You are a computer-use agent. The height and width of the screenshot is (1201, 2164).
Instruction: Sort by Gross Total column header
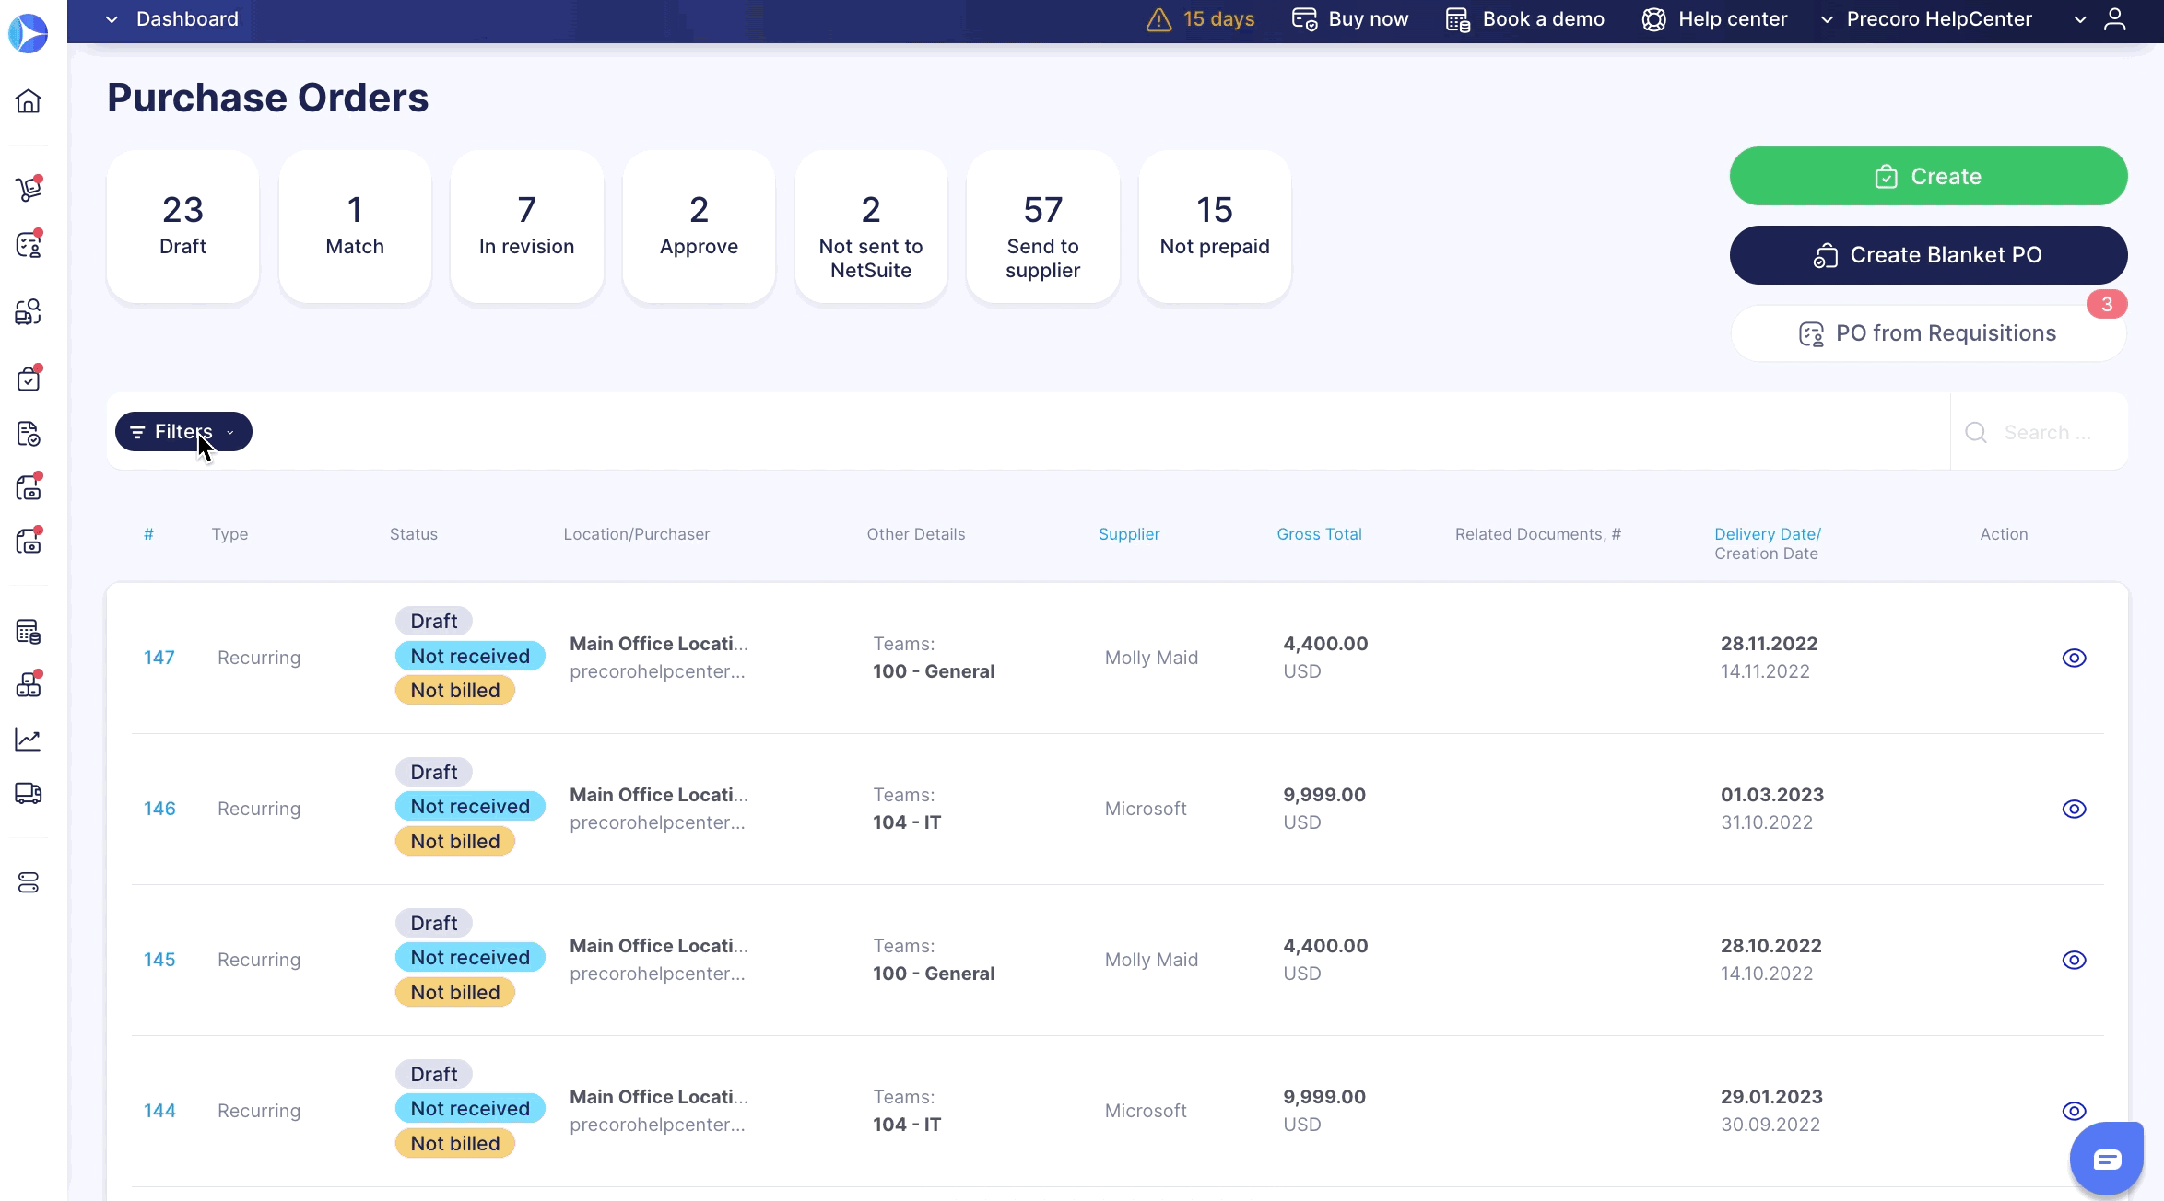pos(1319,534)
